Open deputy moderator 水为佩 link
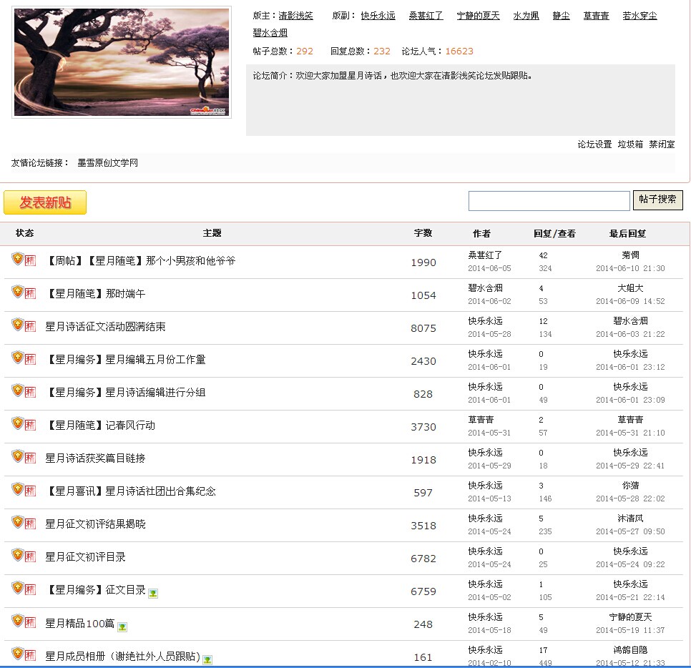 tap(526, 16)
